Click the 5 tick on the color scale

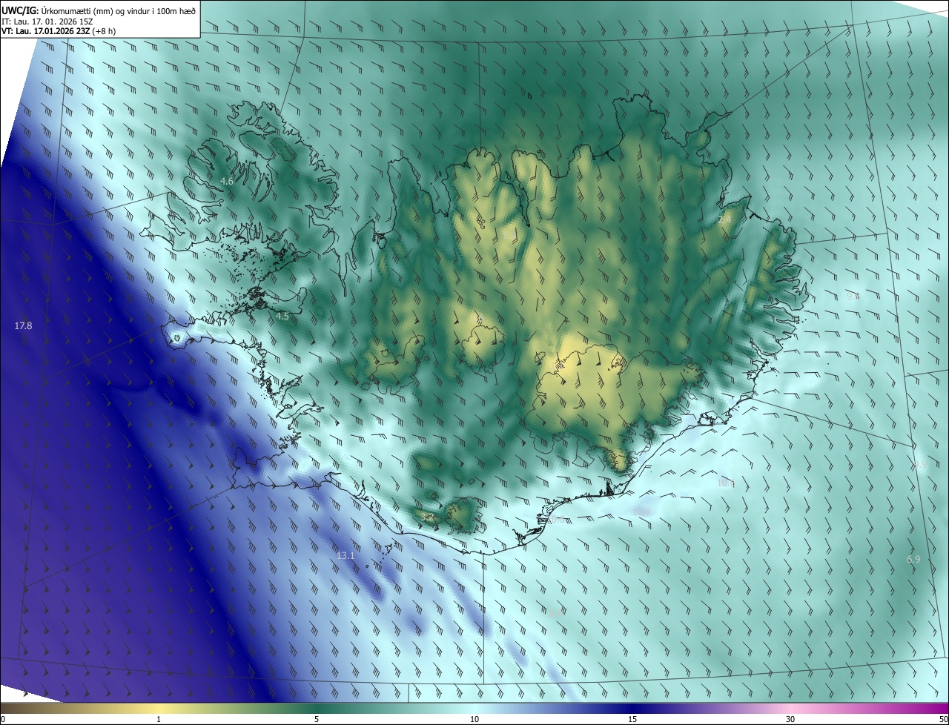pyautogui.click(x=317, y=719)
